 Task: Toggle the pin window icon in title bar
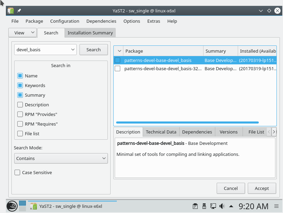tap(19, 11)
